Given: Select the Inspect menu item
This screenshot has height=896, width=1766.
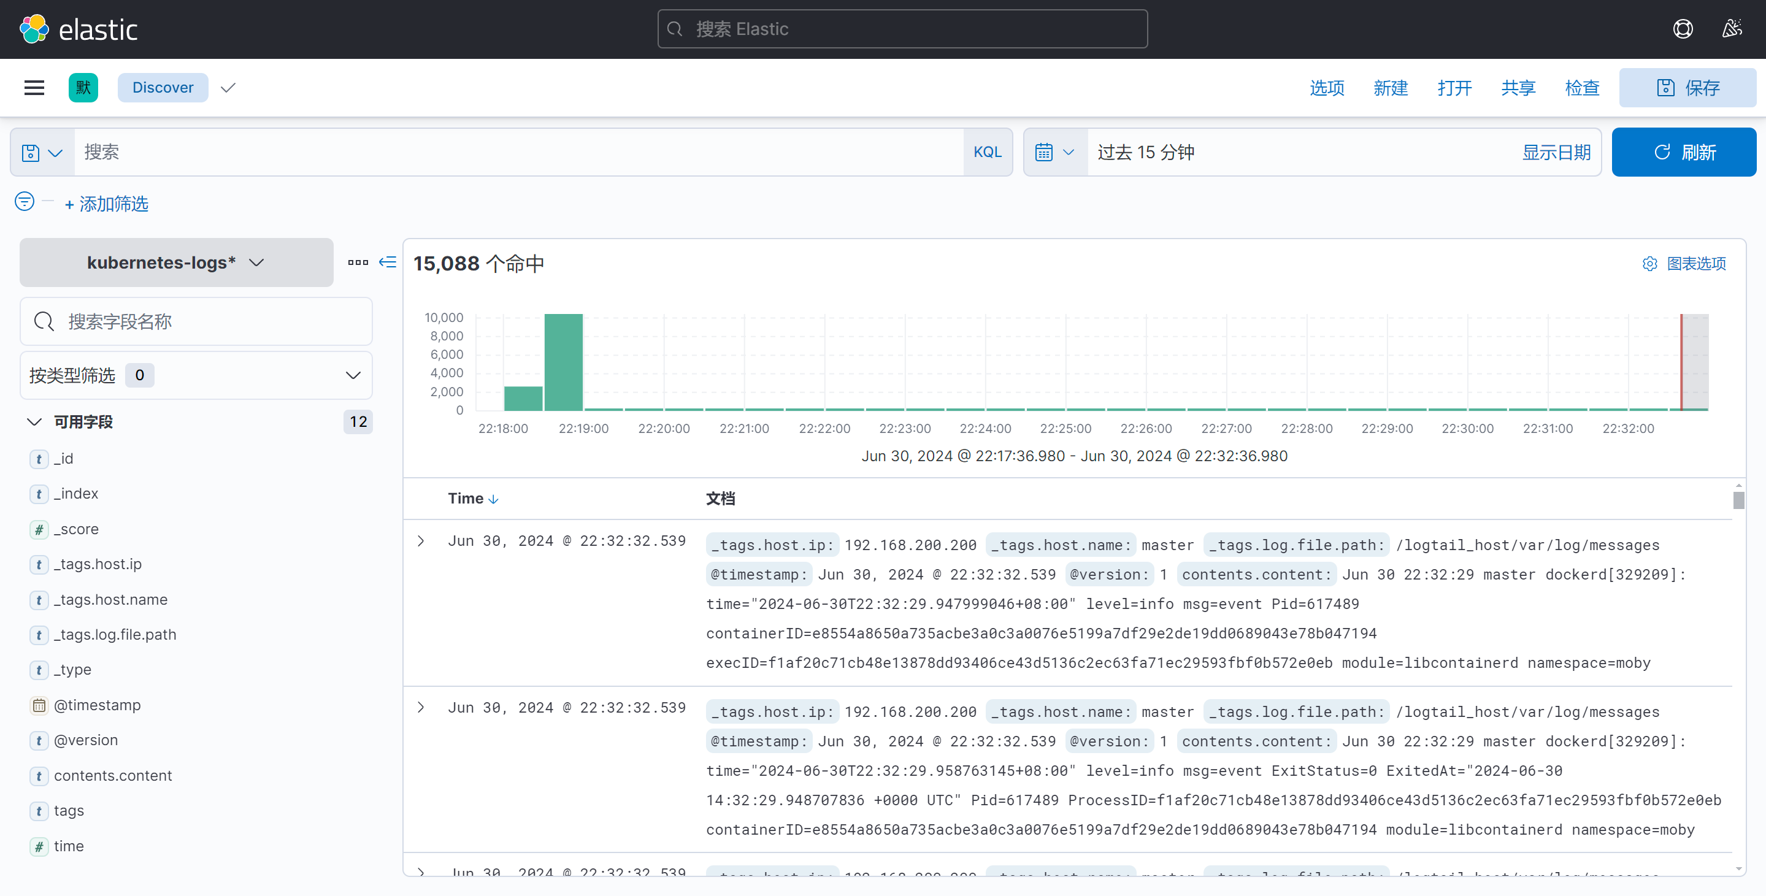Looking at the screenshot, I should coord(1581,88).
